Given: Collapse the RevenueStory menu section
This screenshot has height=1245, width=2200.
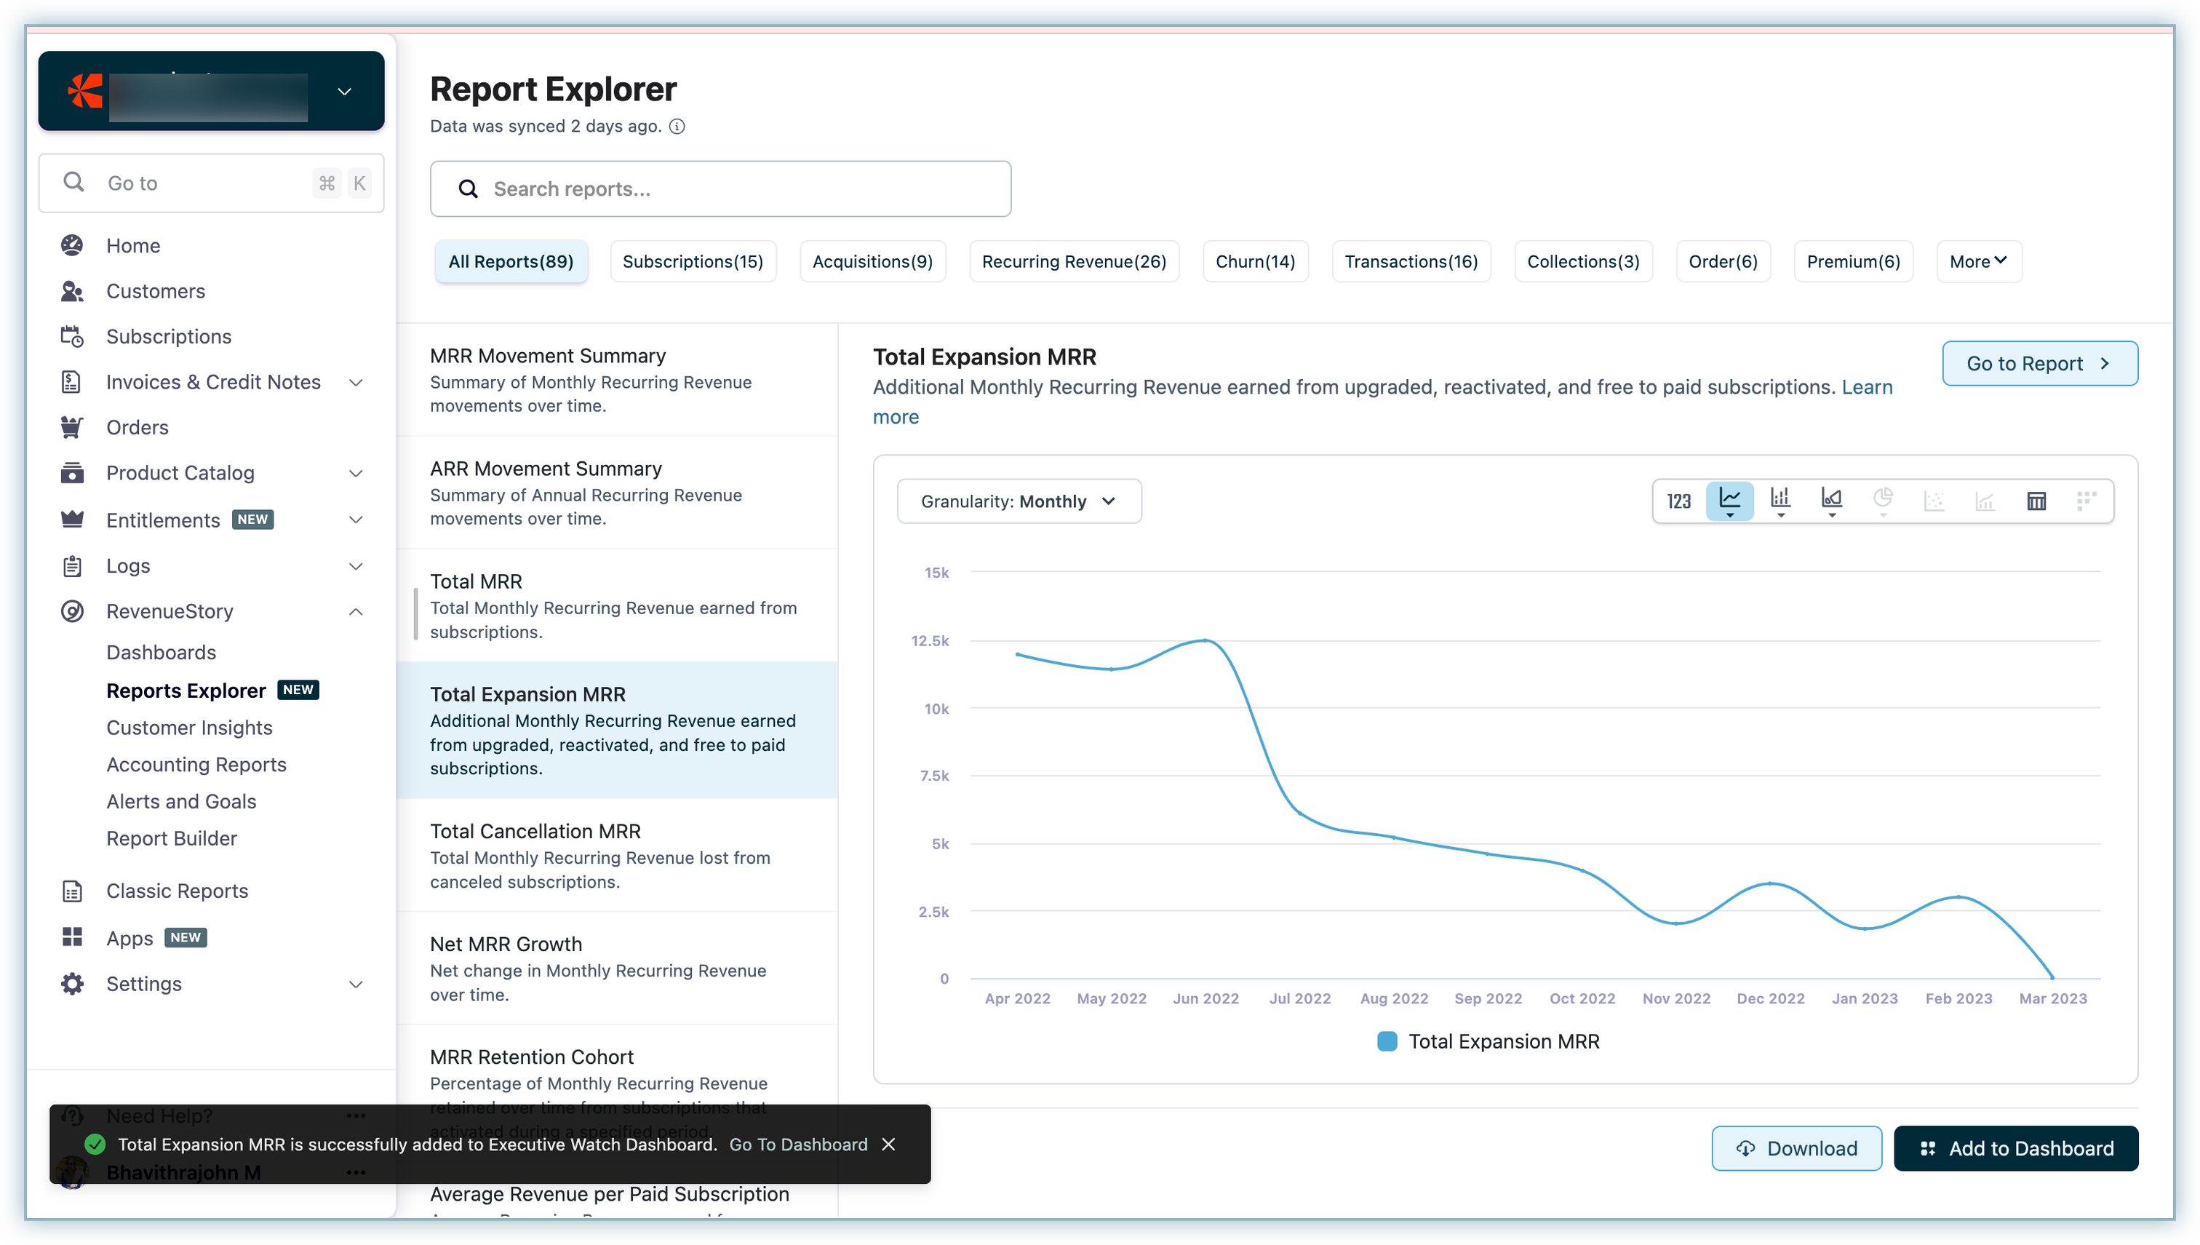Looking at the screenshot, I should pos(356,611).
